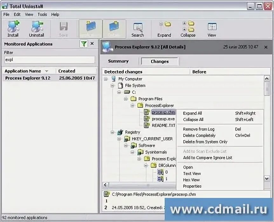The image size is (274, 222).
Task: Switch to the Changes tab
Action: (x=160, y=62)
